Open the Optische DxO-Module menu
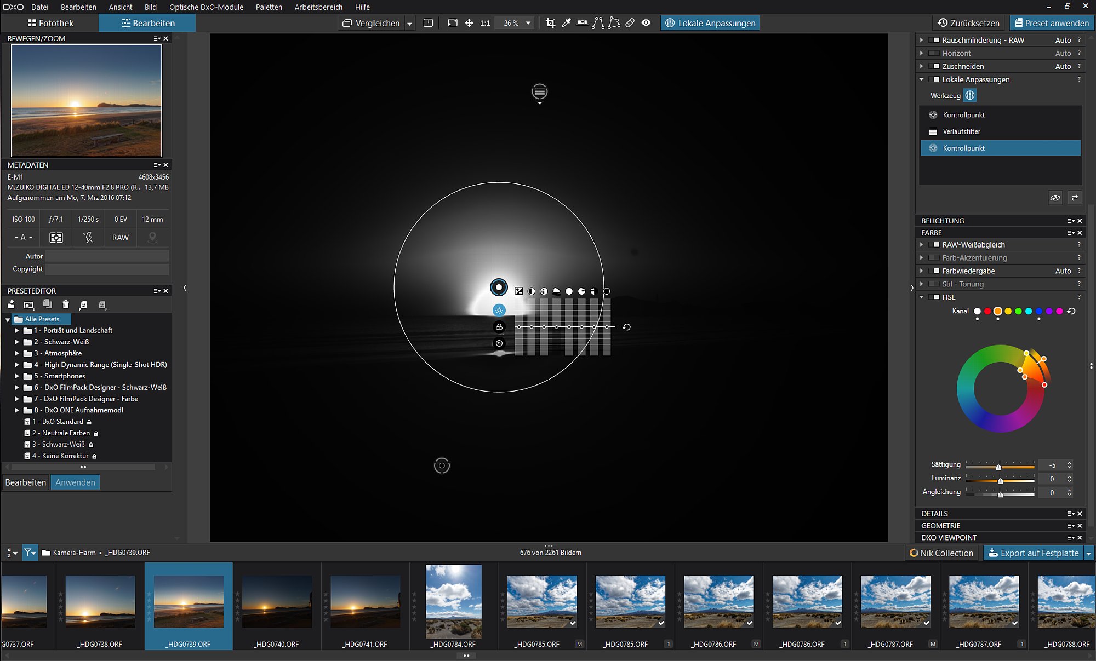The image size is (1096, 661). [x=206, y=7]
